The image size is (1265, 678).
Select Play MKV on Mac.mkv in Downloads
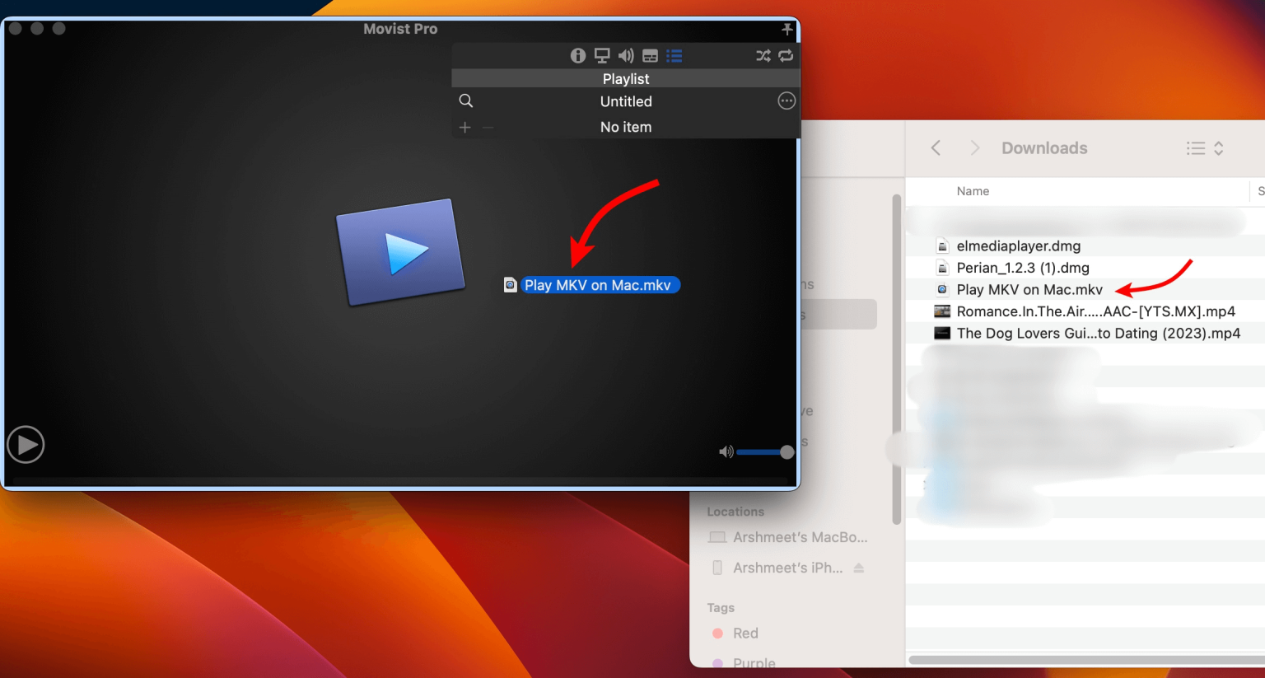[x=1029, y=289]
